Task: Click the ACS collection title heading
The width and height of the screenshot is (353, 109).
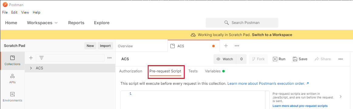Action: pyautogui.click(x=125, y=59)
